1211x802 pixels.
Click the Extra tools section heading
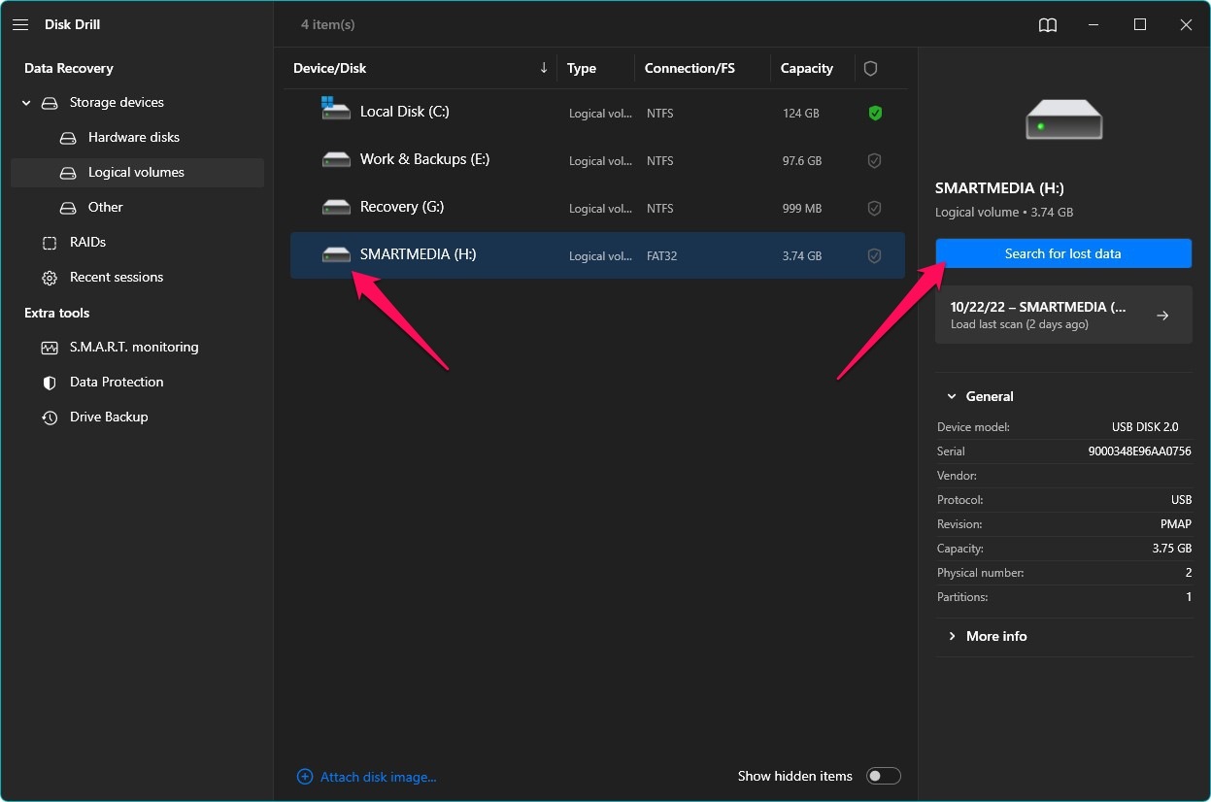(x=56, y=314)
